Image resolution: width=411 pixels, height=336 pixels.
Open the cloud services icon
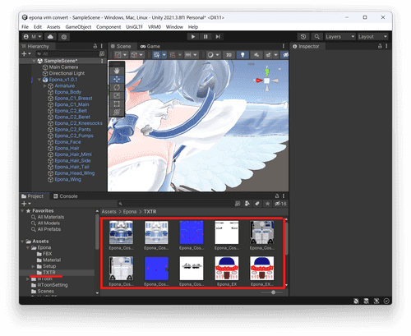pyautogui.click(x=50, y=37)
